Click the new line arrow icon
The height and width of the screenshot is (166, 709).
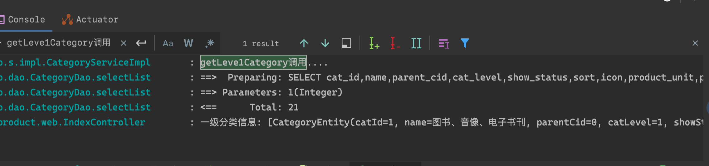coord(141,43)
